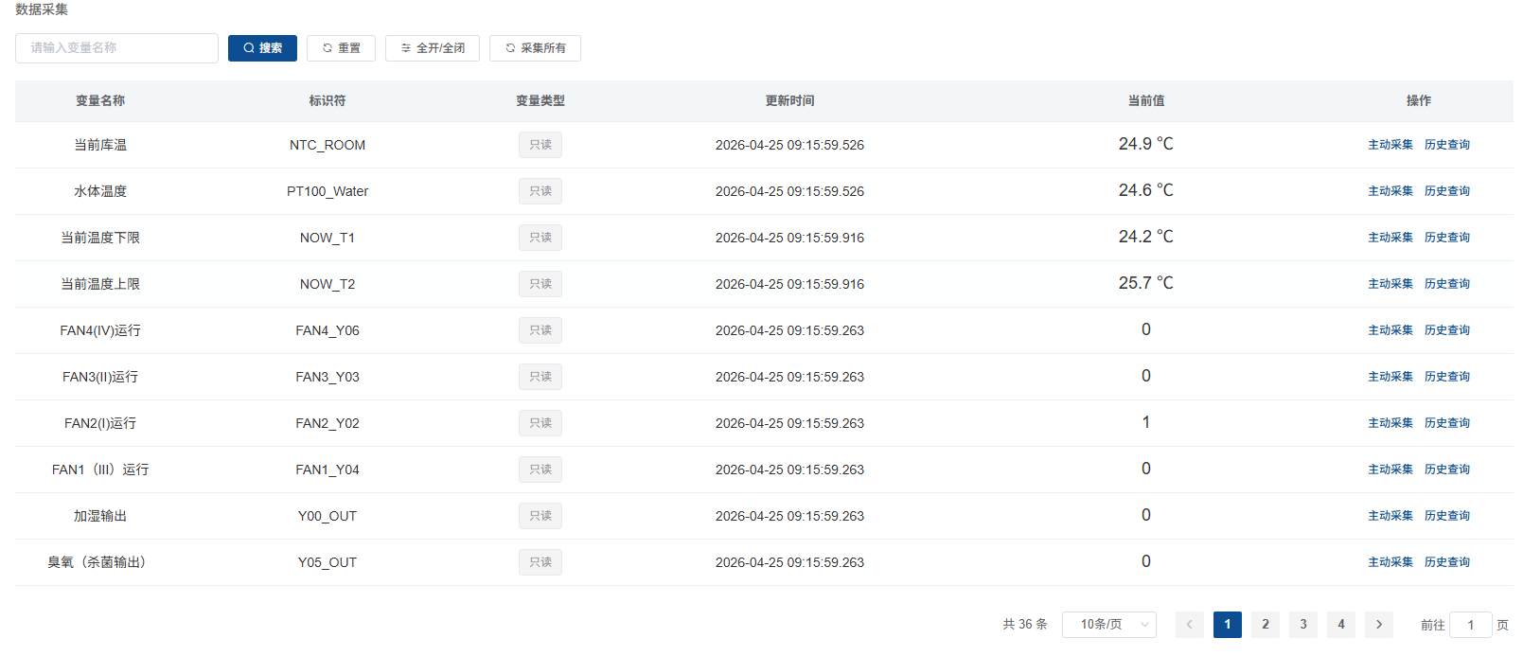1523x656 pixels.
Task: Focus the 请输入变量名称 search field
Action: 116,48
